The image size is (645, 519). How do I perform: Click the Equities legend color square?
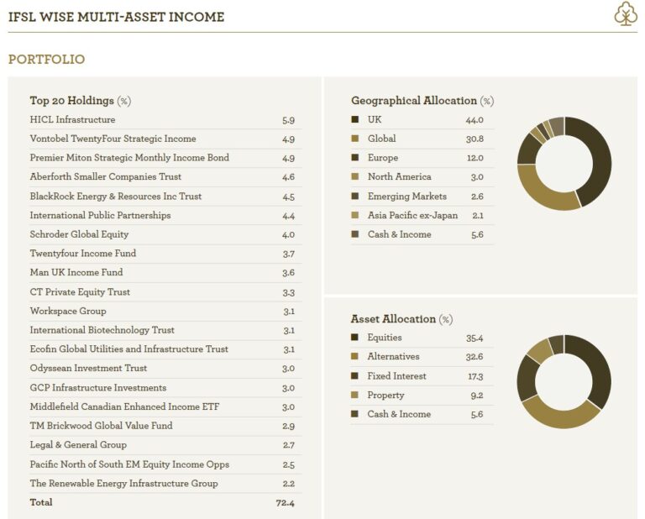click(x=355, y=338)
